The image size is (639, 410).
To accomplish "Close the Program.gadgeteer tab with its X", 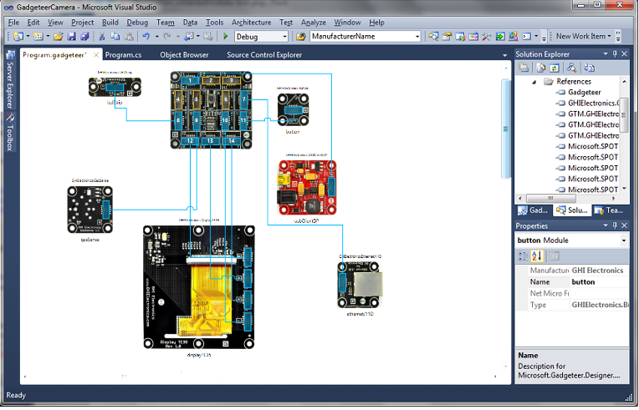I will click(x=96, y=54).
